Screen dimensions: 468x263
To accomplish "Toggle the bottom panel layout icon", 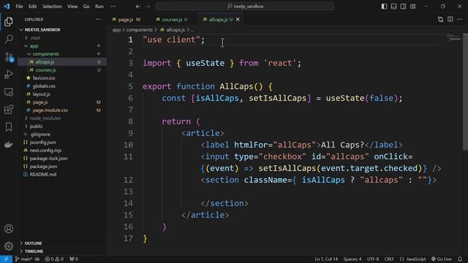I will pos(393,7).
